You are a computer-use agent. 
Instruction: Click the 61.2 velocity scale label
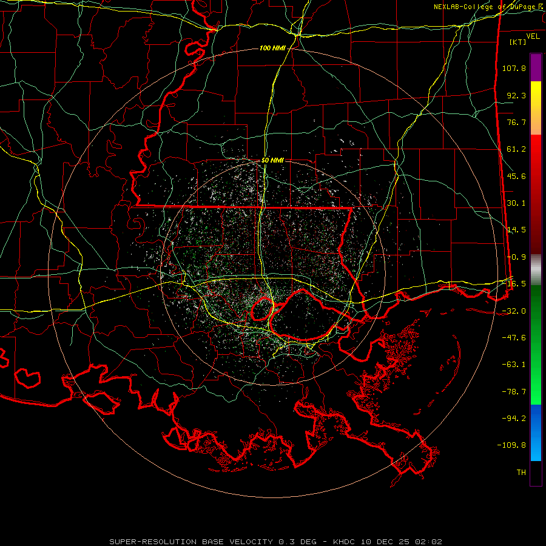pyautogui.click(x=516, y=149)
